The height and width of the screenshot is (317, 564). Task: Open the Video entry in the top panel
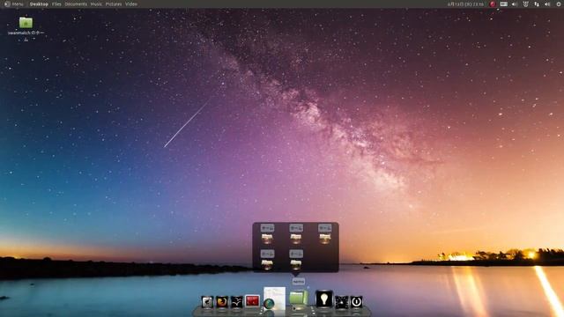[x=131, y=4]
